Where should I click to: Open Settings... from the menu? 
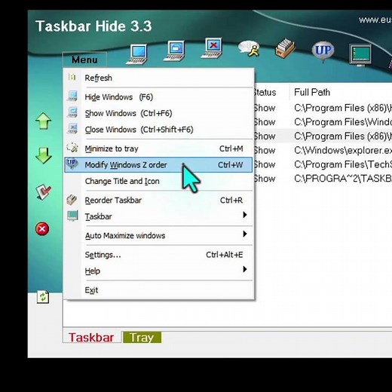(159, 255)
